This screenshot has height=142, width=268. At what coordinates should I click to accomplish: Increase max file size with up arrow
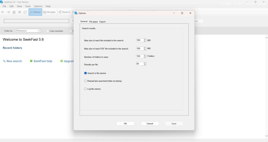(145, 39)
